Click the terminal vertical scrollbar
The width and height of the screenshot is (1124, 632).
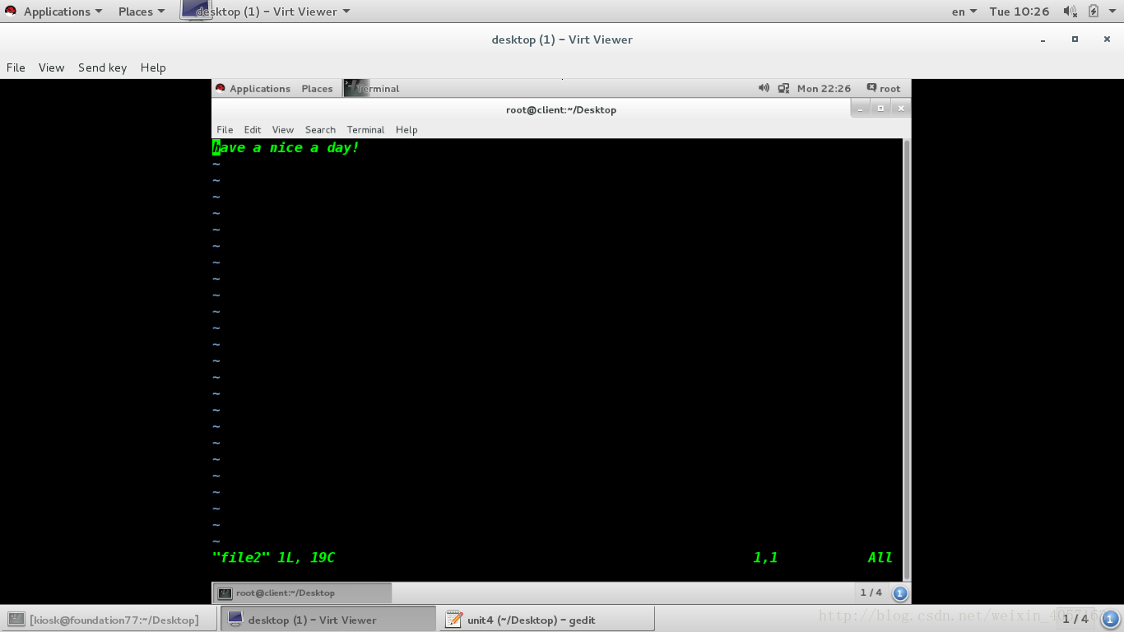click(907, 360)
